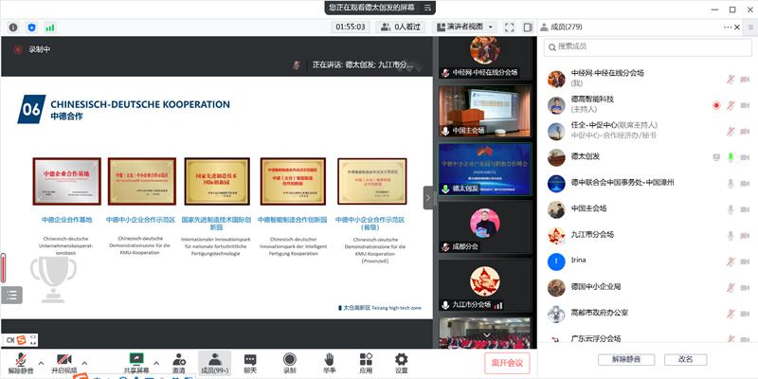This screenshot has width=758, height=379.
Task: Click the 改名 rename button
Action: coord(685,359)
